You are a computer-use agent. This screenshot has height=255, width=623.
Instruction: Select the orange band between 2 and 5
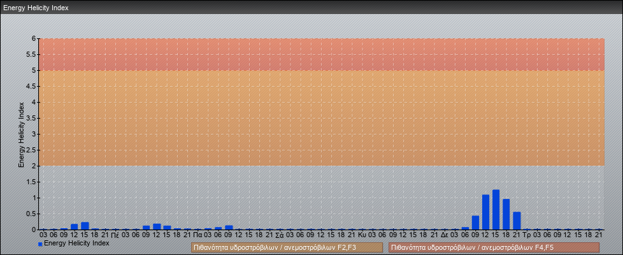[322, 118]
